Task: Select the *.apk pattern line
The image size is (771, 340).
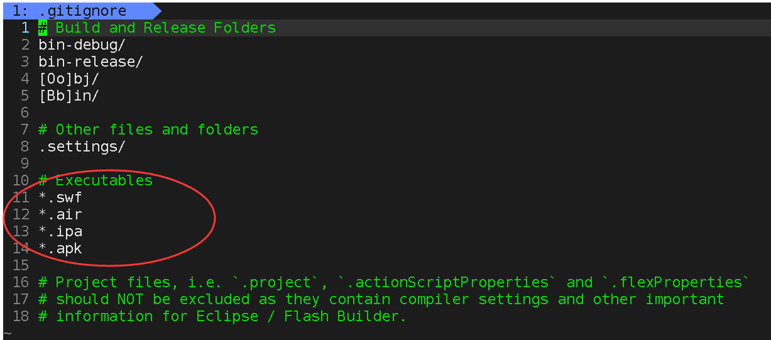Action: tap(60, 248)
